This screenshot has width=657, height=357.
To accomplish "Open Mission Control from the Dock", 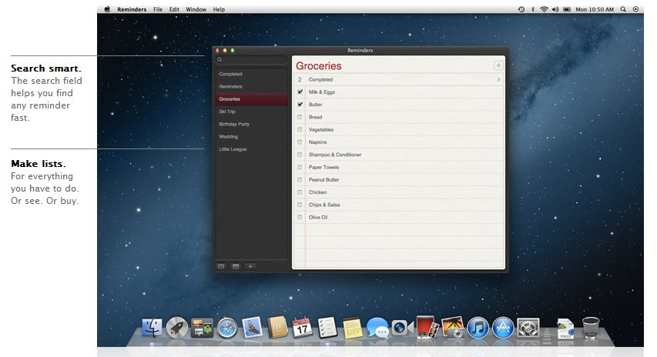I will point(202,328).
